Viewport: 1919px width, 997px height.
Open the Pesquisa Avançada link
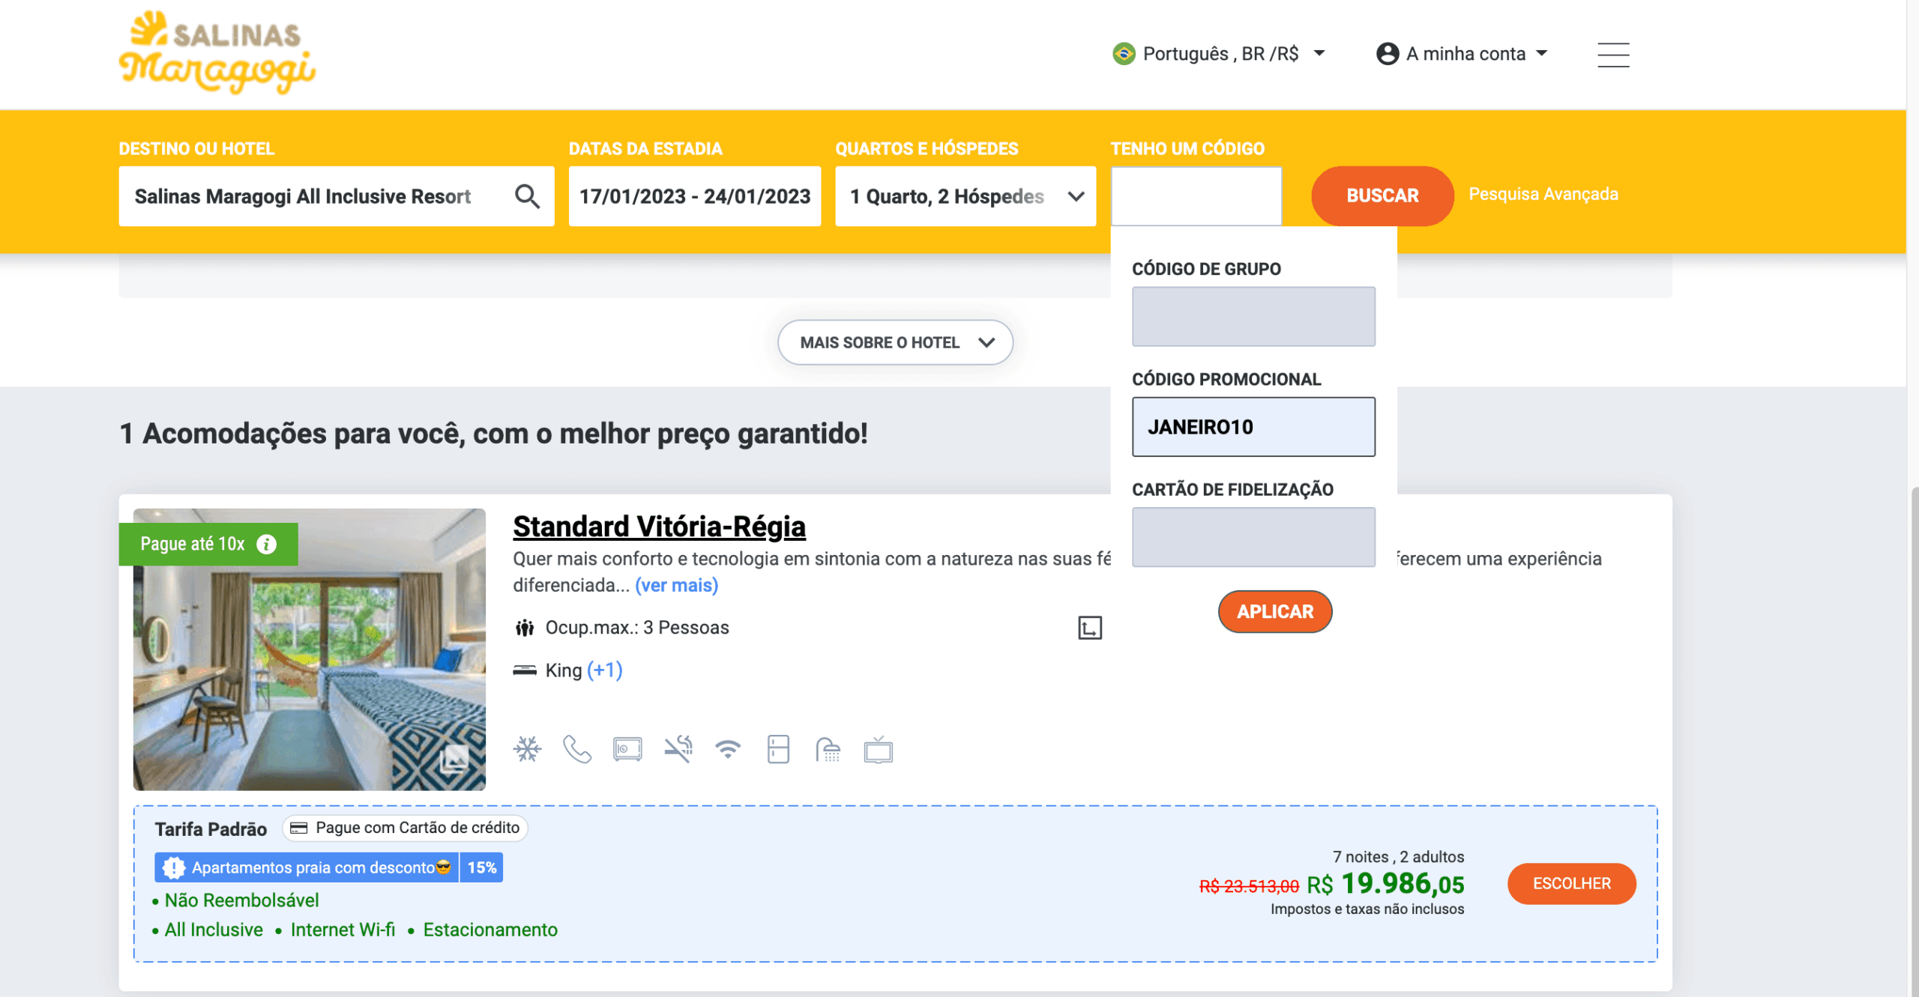(x=1543, y=194)
